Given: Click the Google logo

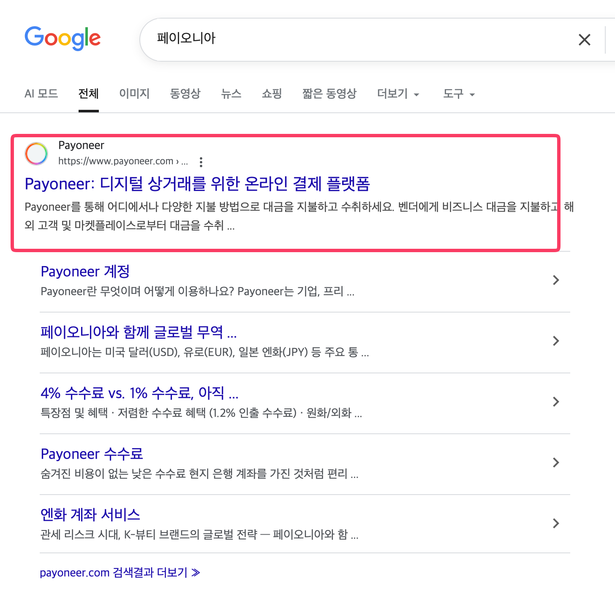Looking at the screenshot, I should coord(63,38).
